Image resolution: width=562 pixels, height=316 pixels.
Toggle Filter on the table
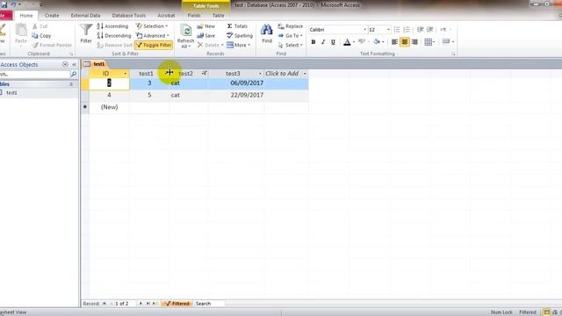[154, 45]
